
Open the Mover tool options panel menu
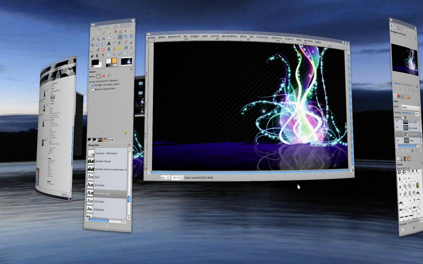point(131,69)
